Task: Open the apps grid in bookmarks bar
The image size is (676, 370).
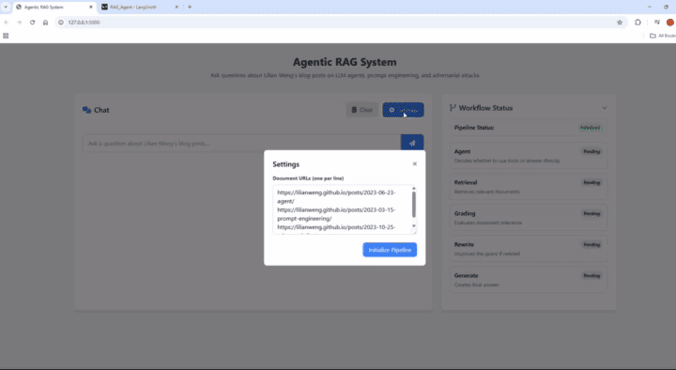Action: click(x=6, y=36)
